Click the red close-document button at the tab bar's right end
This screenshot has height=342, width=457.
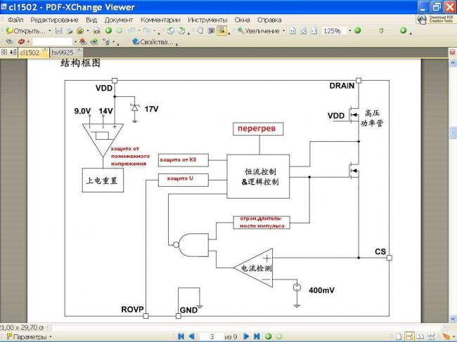pyautogui.click(x=452, y=53)
